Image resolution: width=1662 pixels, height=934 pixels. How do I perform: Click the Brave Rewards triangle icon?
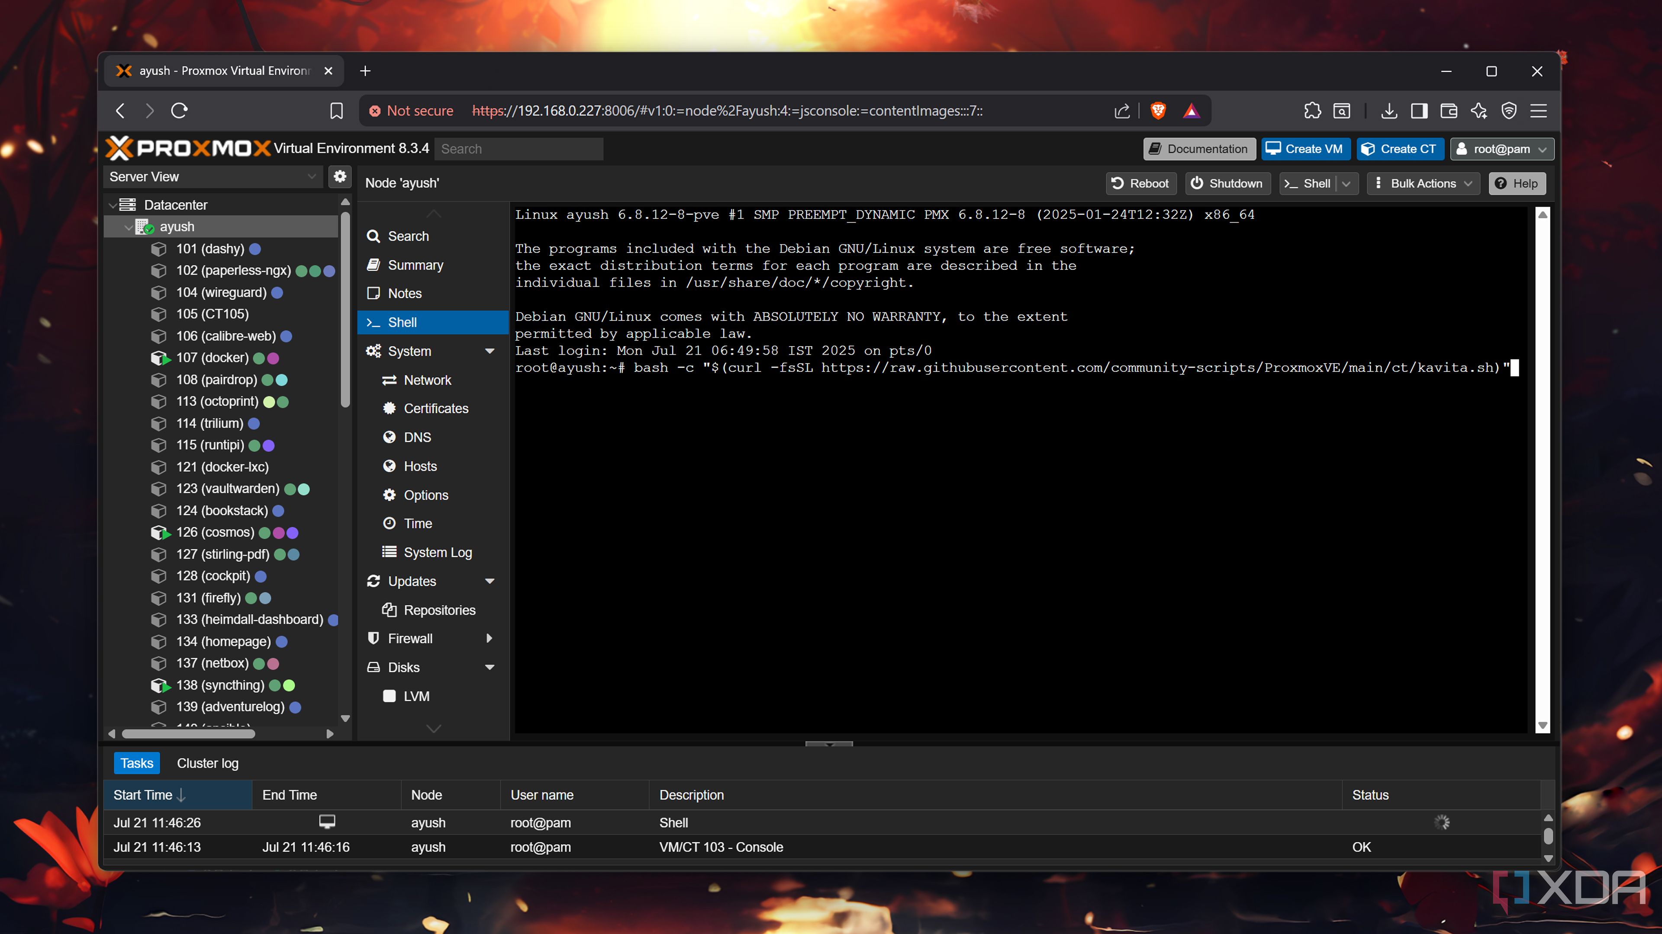[x=1191, y=111]
